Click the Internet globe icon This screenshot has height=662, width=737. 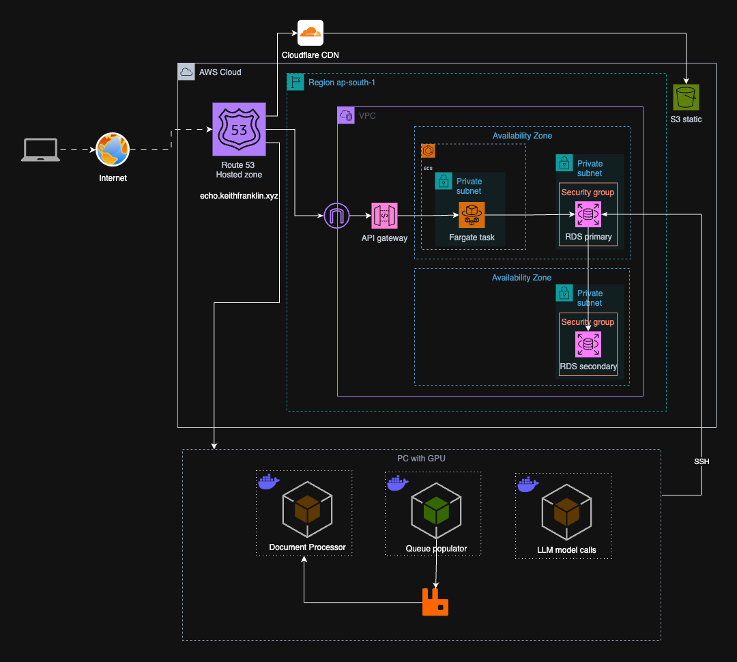(113, 149)
